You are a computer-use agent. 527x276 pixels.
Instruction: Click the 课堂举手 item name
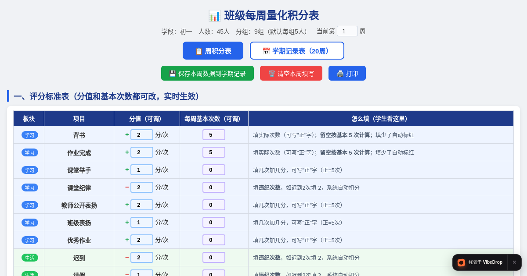[79, 170]
